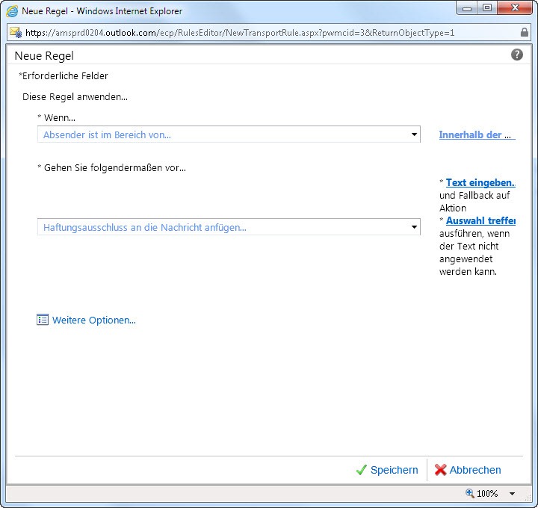This screenshot has width=538, height=508.
Task: Click the security lock icon in address bar
Action: pos(524,32)
